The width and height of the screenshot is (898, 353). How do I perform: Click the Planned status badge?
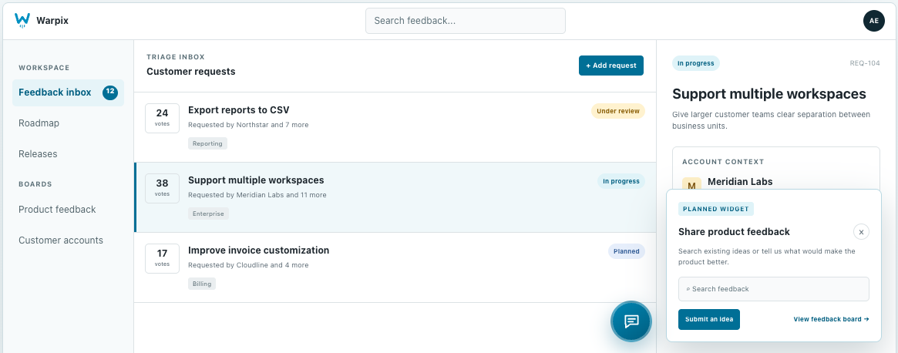tap(627, 251)
